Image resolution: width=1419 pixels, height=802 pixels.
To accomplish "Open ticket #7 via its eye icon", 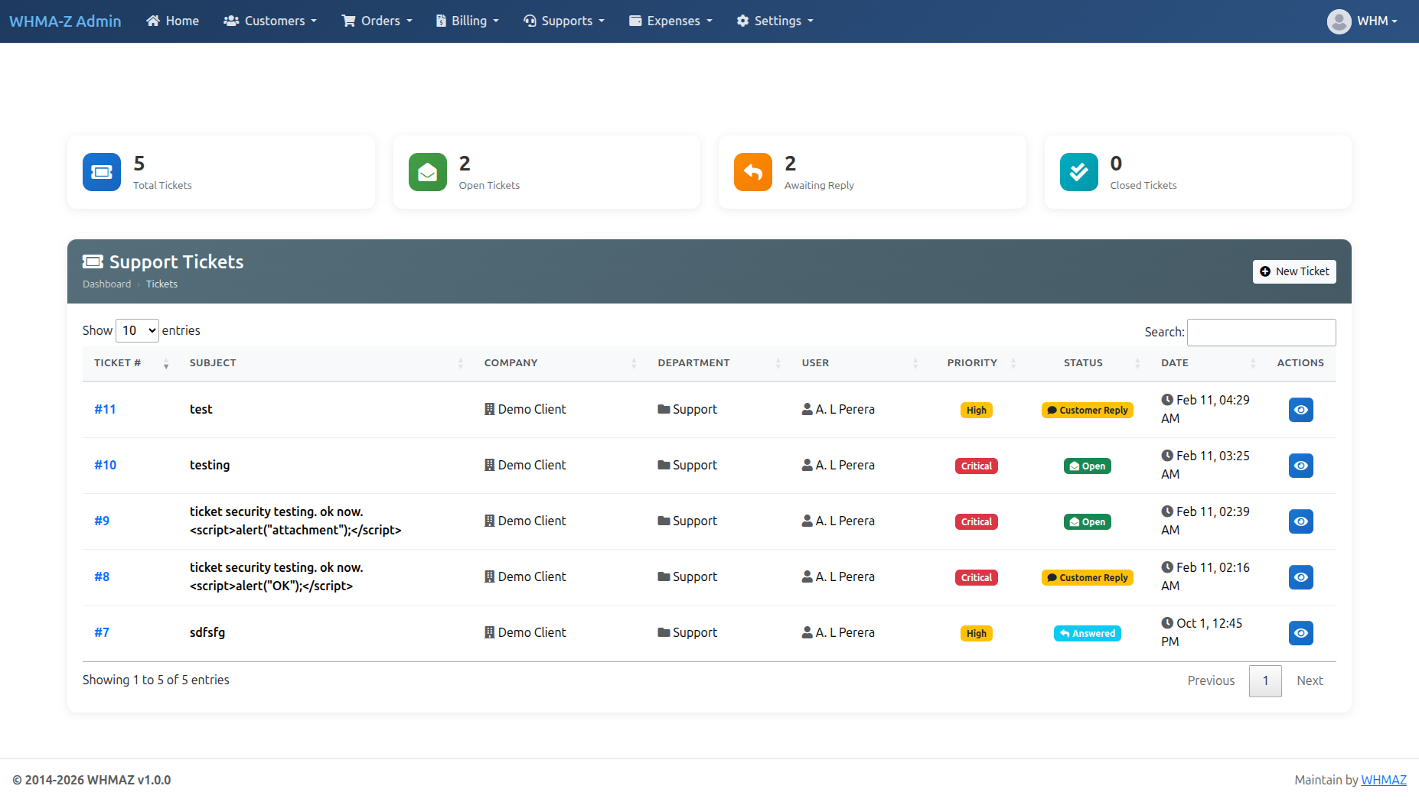I will click(1300, 633).
